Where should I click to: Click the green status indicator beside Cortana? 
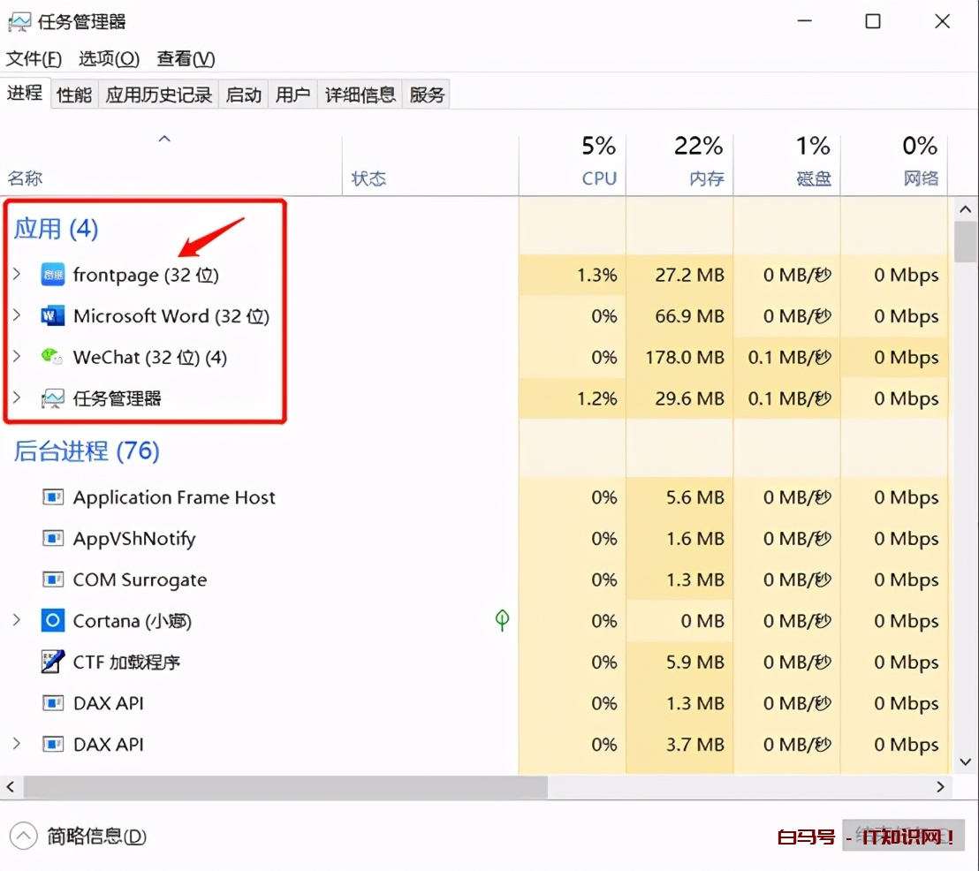pos(501,621)
